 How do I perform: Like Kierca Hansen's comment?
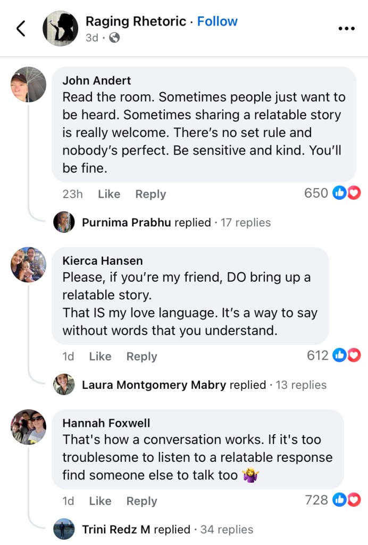(100, 356)
